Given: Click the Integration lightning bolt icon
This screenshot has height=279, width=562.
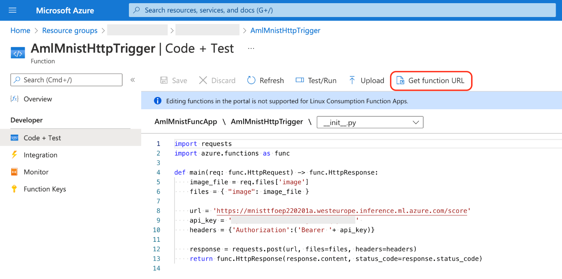Looking at the screenshot, I should coord(14,155).
